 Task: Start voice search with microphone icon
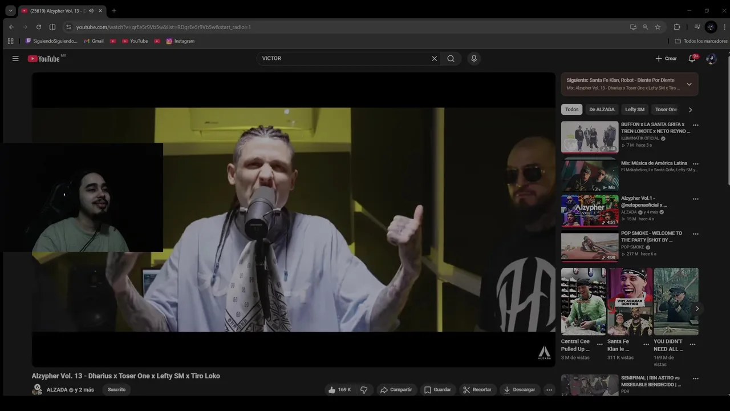473,58
